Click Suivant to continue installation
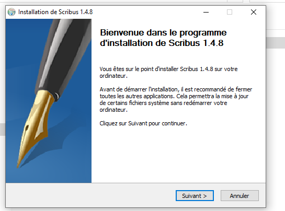 click(x=195, y=195)
